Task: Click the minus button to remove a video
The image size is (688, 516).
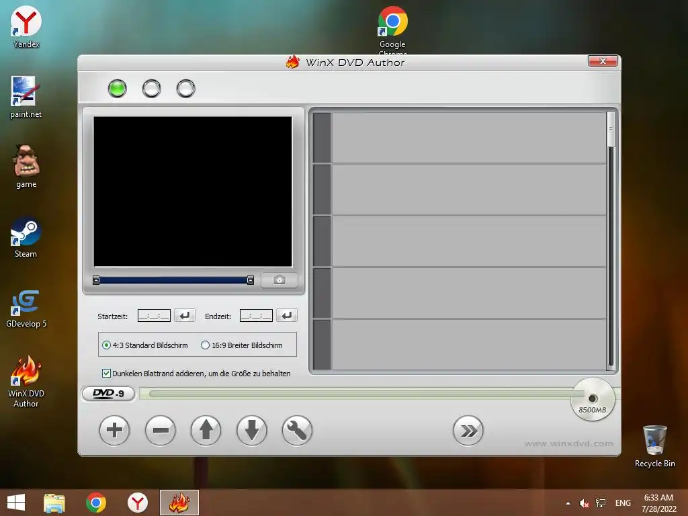Action: click(160, 431)
